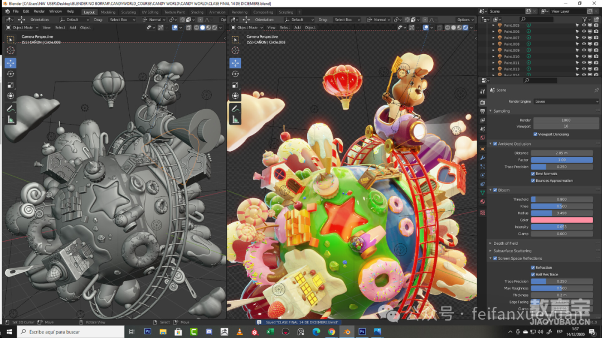
Task: Switch right viewport to rendered shading
Action: click(x=465, y=28)
